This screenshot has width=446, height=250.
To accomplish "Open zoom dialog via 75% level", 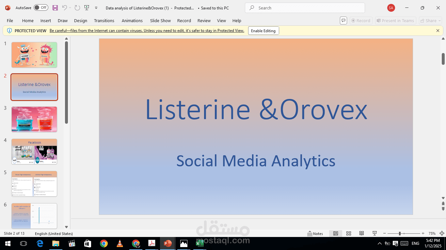I will click(x=432, y=233).
